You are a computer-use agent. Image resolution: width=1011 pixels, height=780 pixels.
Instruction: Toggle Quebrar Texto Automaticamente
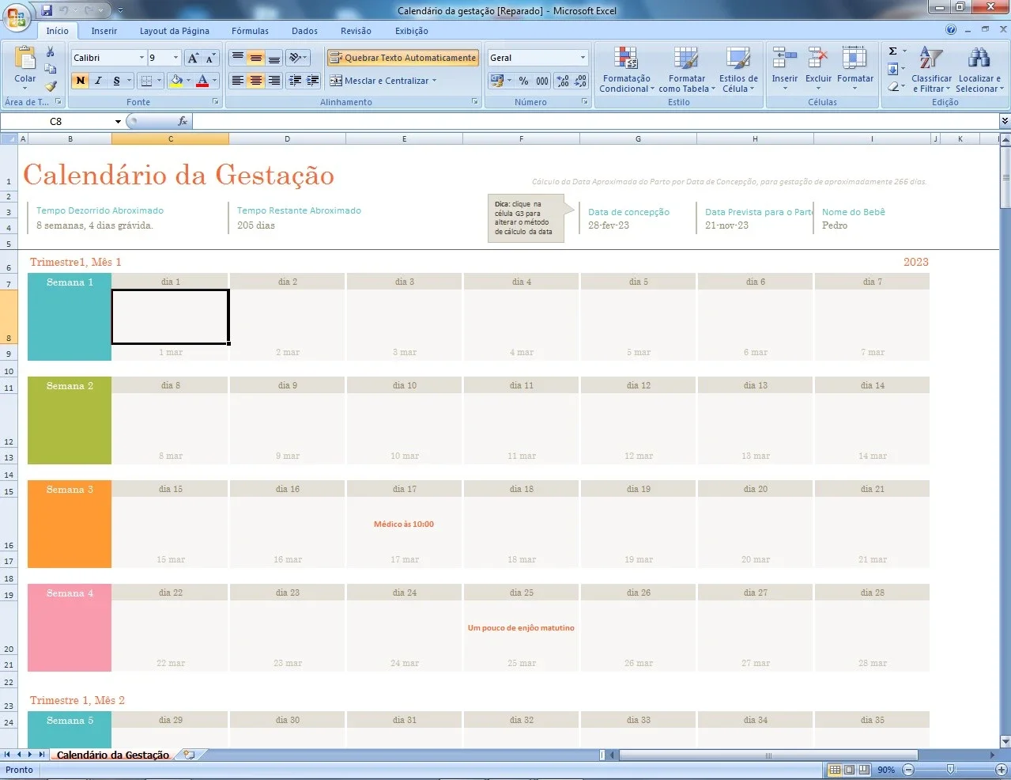pyautogui.click(x=403, y=58)
